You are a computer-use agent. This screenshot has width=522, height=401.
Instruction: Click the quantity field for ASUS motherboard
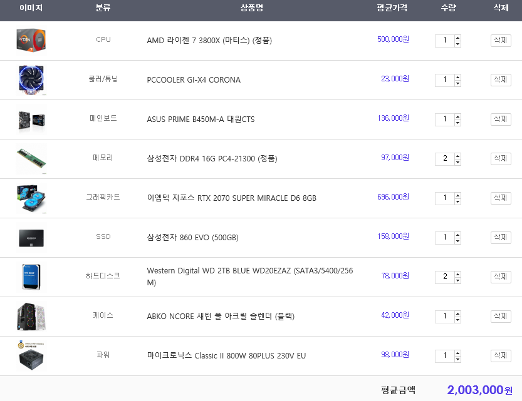point(444,119)
